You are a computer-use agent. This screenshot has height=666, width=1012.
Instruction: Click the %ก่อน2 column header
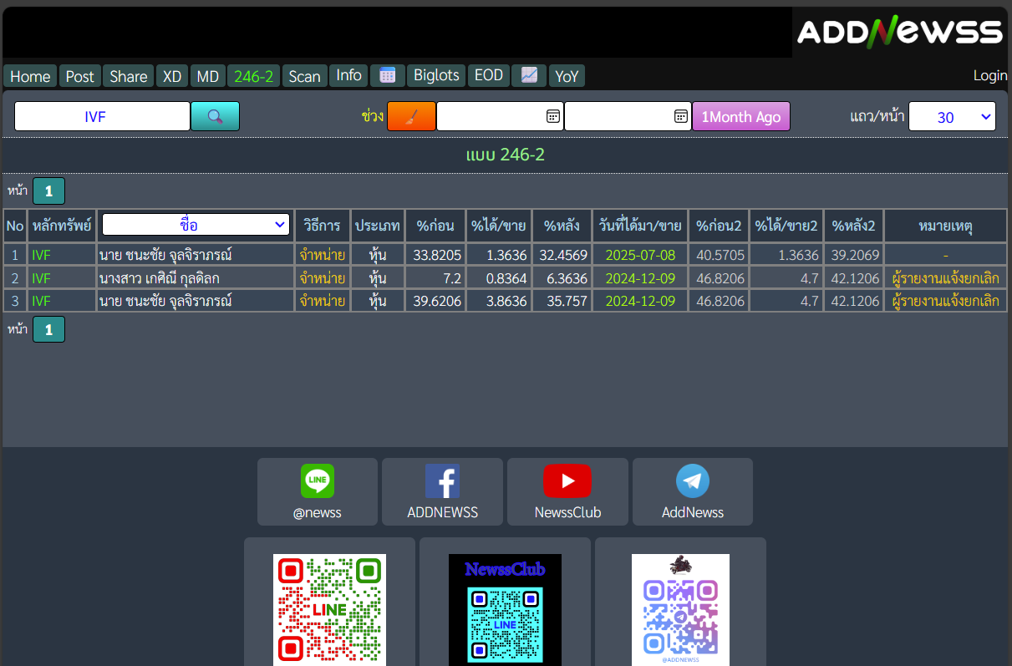(x=719, y=226)
